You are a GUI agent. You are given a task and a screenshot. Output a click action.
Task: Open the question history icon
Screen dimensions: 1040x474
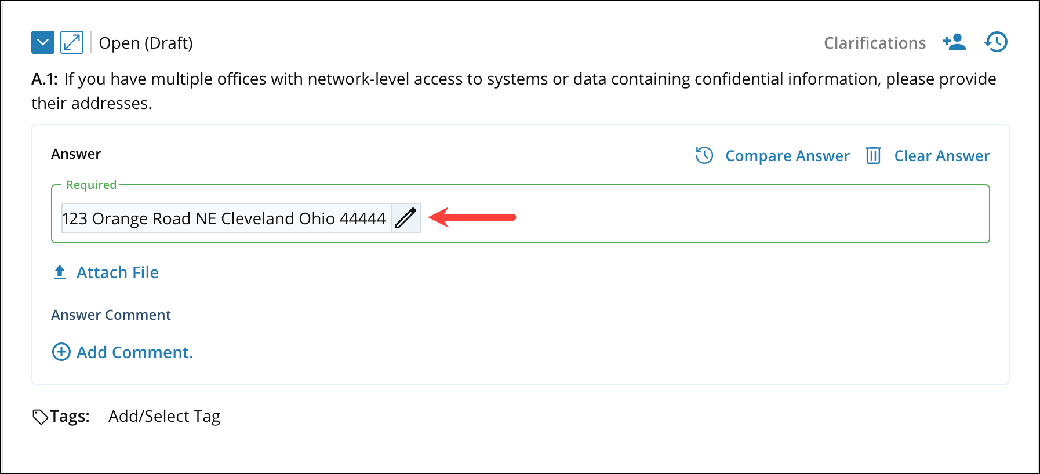[x=995, y=42]
